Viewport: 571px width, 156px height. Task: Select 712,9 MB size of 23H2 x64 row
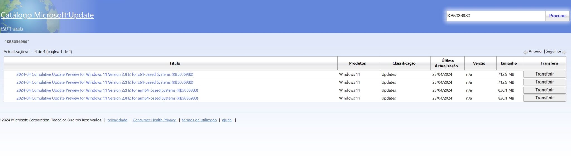point(506,74)
